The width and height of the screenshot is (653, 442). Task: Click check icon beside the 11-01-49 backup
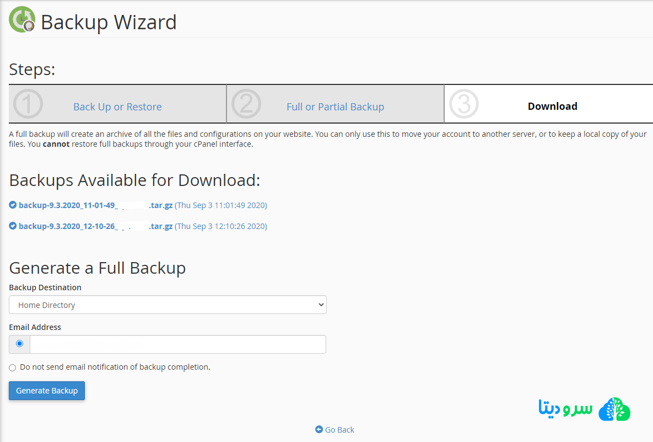click(13, 205)
